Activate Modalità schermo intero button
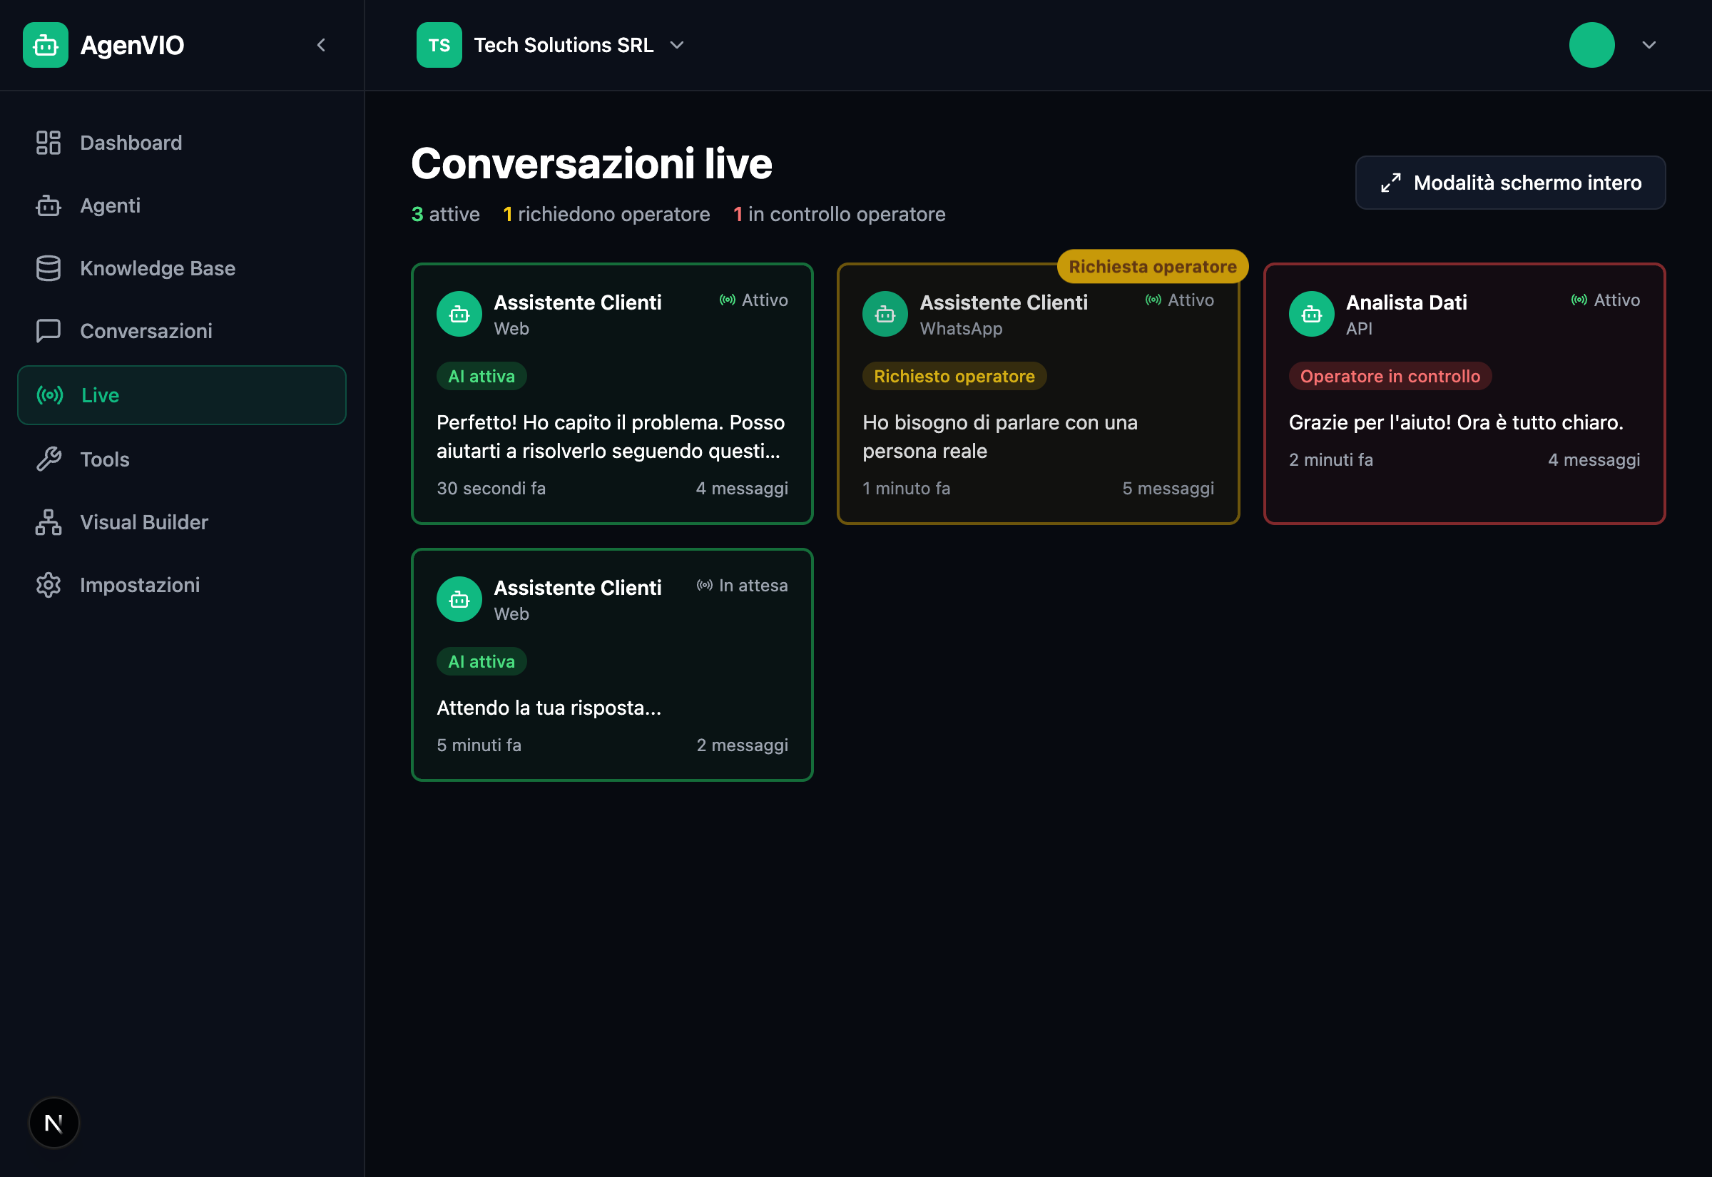Image resolution: width=1712 pixels, height=1177 pixels. pos(1510,182)
